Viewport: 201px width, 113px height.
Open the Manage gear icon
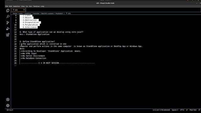pyautogui.click(x=8, y=105)
